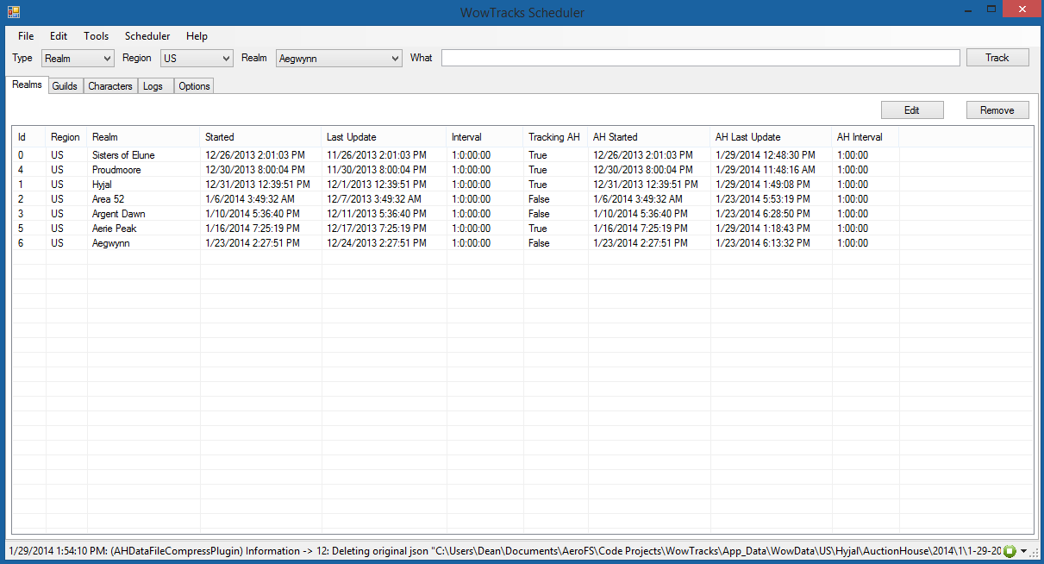Click the Track button

point(997,58)
